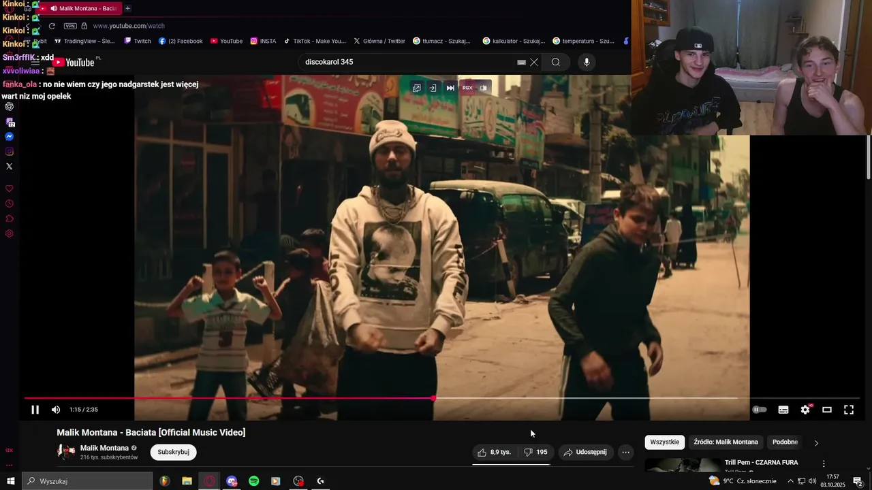Toggle the RGX button in the video overlay
This screenshot has width=872, height=490.
pyautogui.click(x=467, y=88)
